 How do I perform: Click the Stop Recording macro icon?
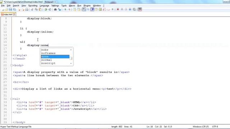click(x=122, y=10)
